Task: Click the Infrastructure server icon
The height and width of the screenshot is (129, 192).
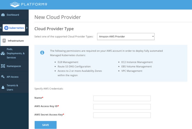Action: pyautogui.click(x=4, y=41)
